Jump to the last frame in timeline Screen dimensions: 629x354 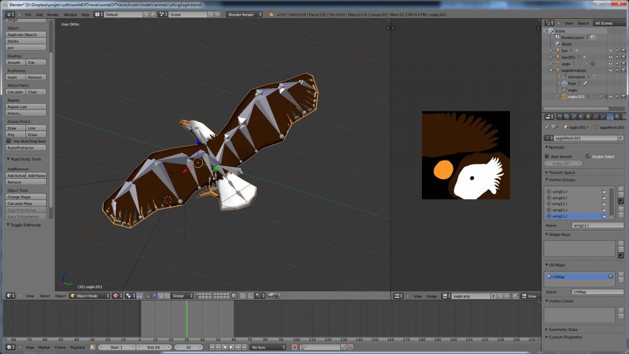click(244, 347)
